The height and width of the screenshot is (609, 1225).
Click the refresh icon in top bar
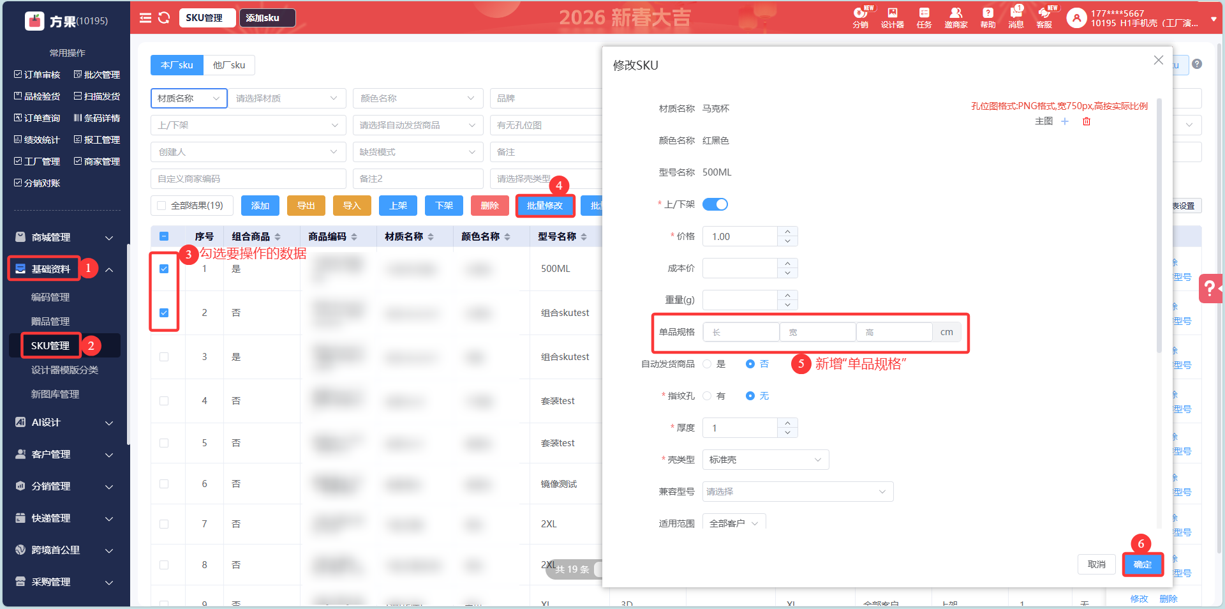coord(164,18)
